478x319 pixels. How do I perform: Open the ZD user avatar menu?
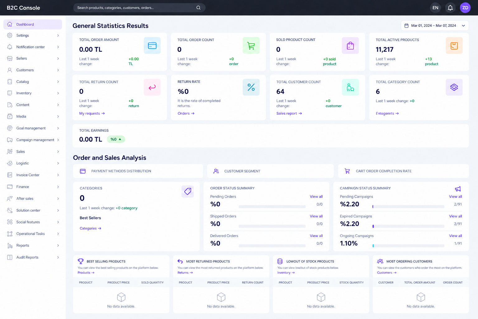point(465,8)
